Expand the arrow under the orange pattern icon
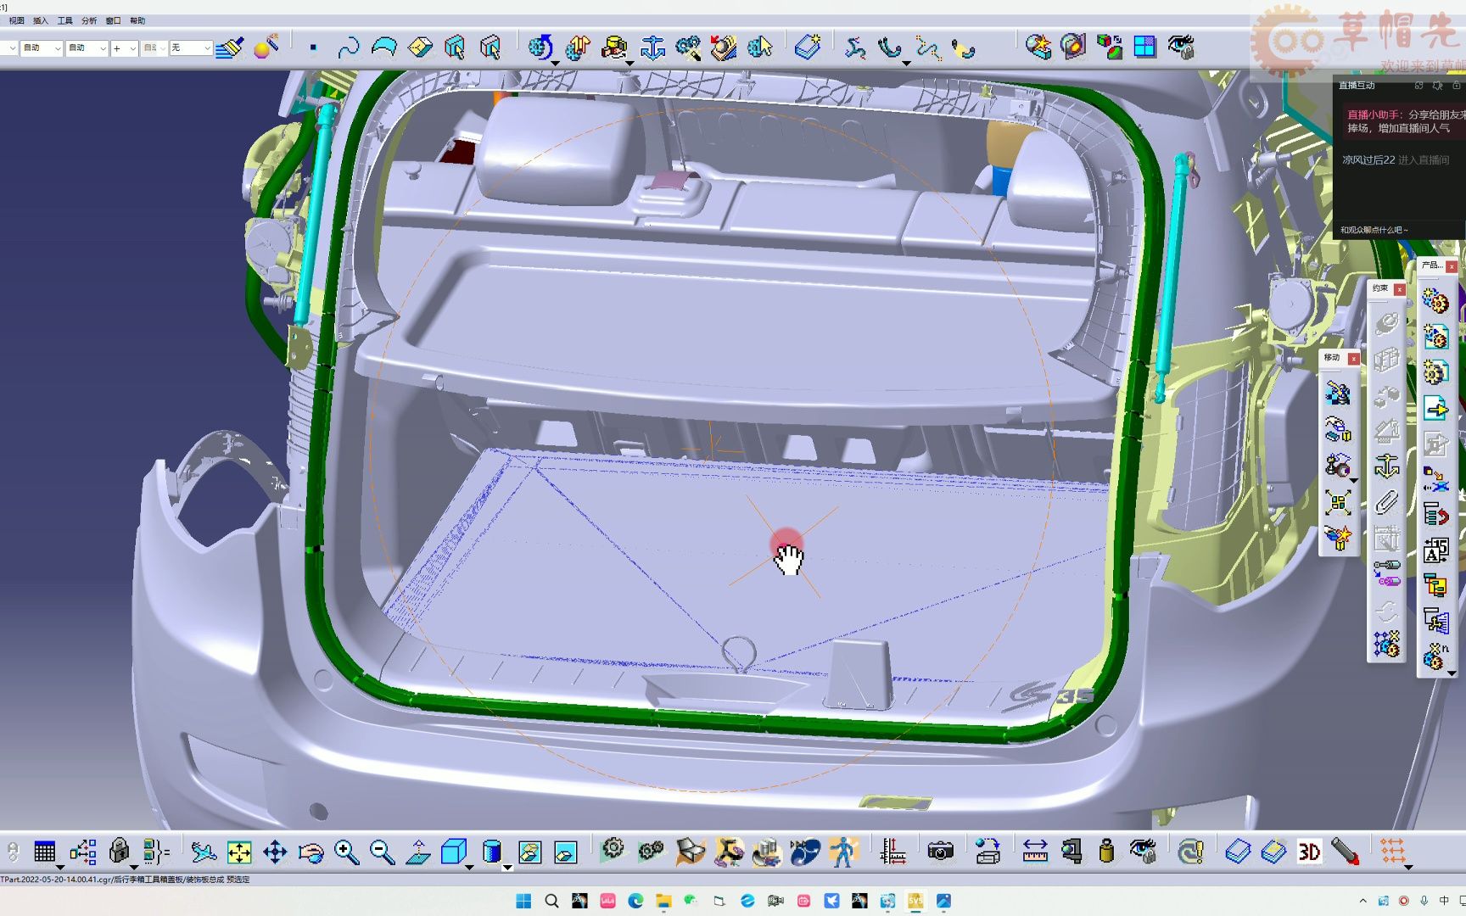The width and height of the screenshot is (1466, 916). (1408, 867)
